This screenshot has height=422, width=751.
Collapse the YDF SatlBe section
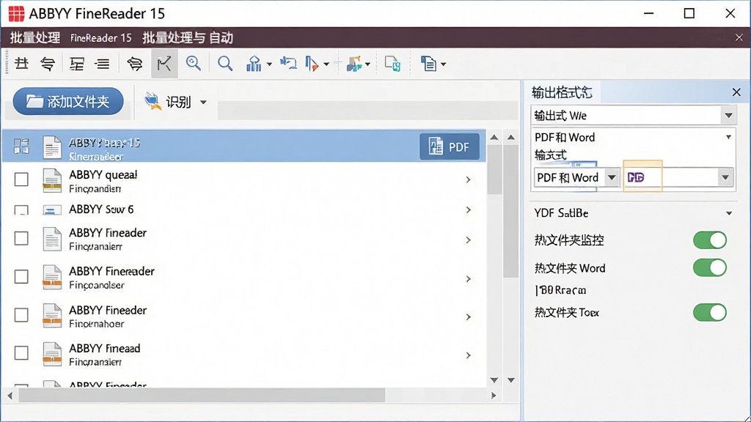pyautogui.click(x=729, y=213)
